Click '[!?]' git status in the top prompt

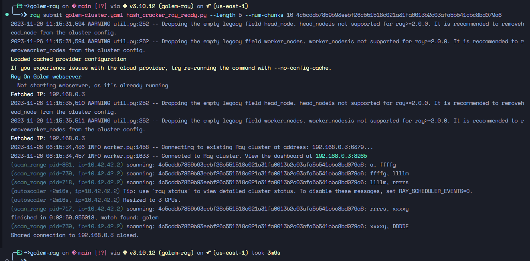(x=101, y=6)
